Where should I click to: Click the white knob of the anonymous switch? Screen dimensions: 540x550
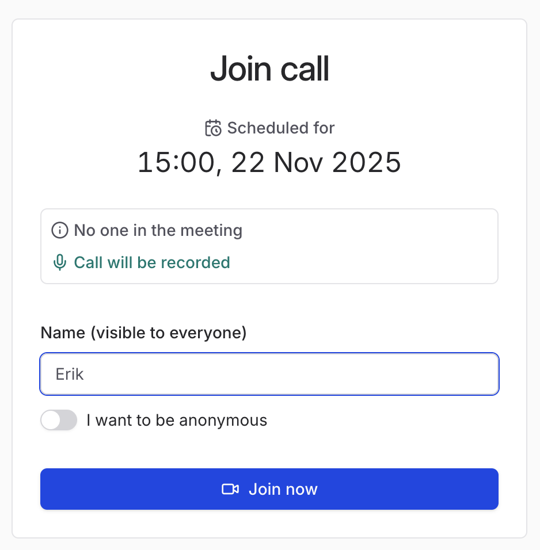pyautogui.click(x=51, y=420)
